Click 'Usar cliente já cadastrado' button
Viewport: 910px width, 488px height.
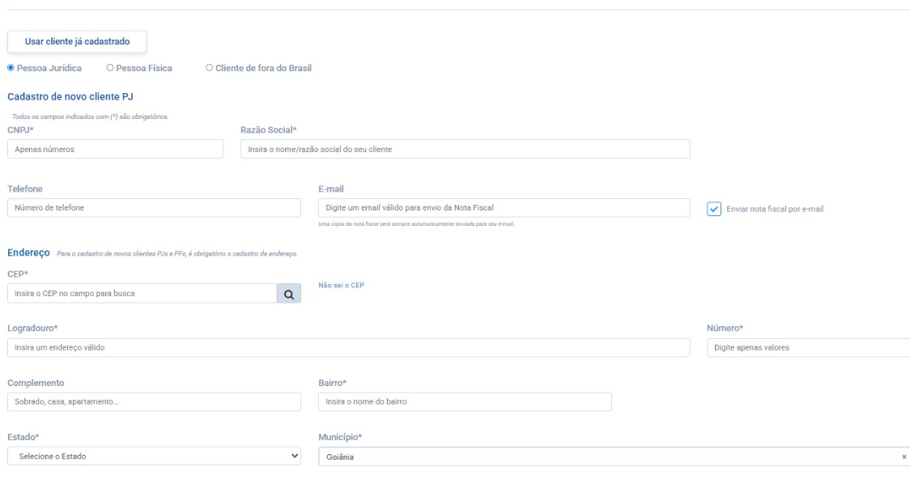coord(77,41)
